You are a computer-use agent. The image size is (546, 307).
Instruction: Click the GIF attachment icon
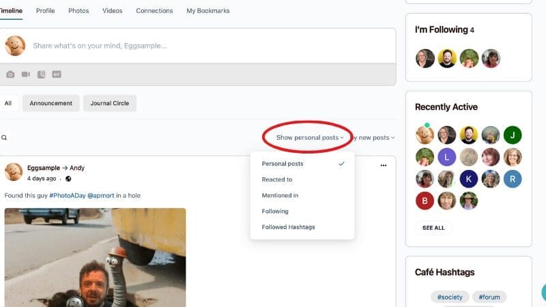(57, 74)
